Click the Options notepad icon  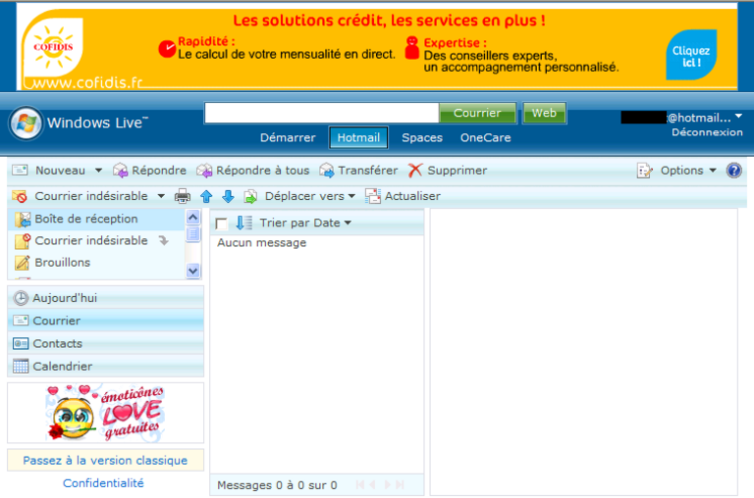point(644,171)
